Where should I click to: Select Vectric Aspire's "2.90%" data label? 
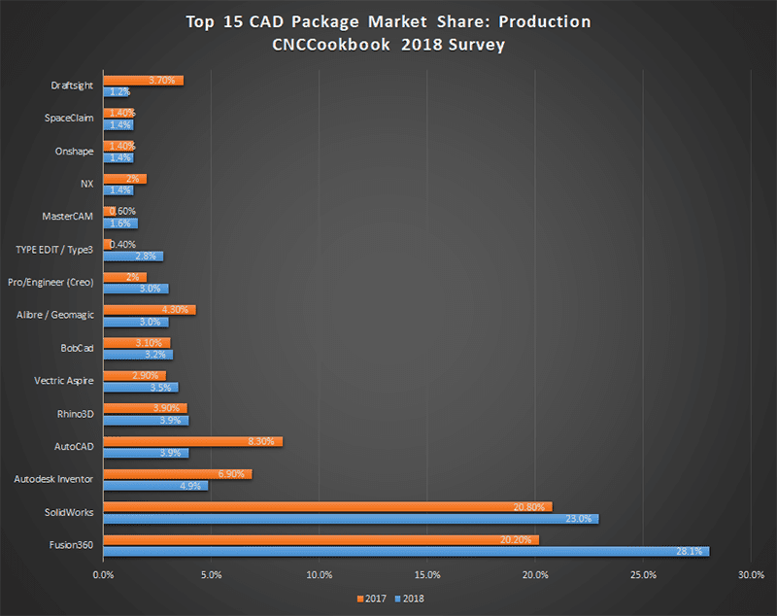(145, 376)
